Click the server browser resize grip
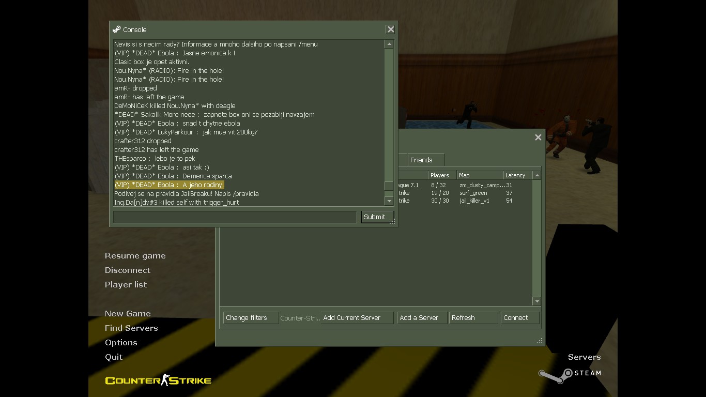 tap(540, 341)
